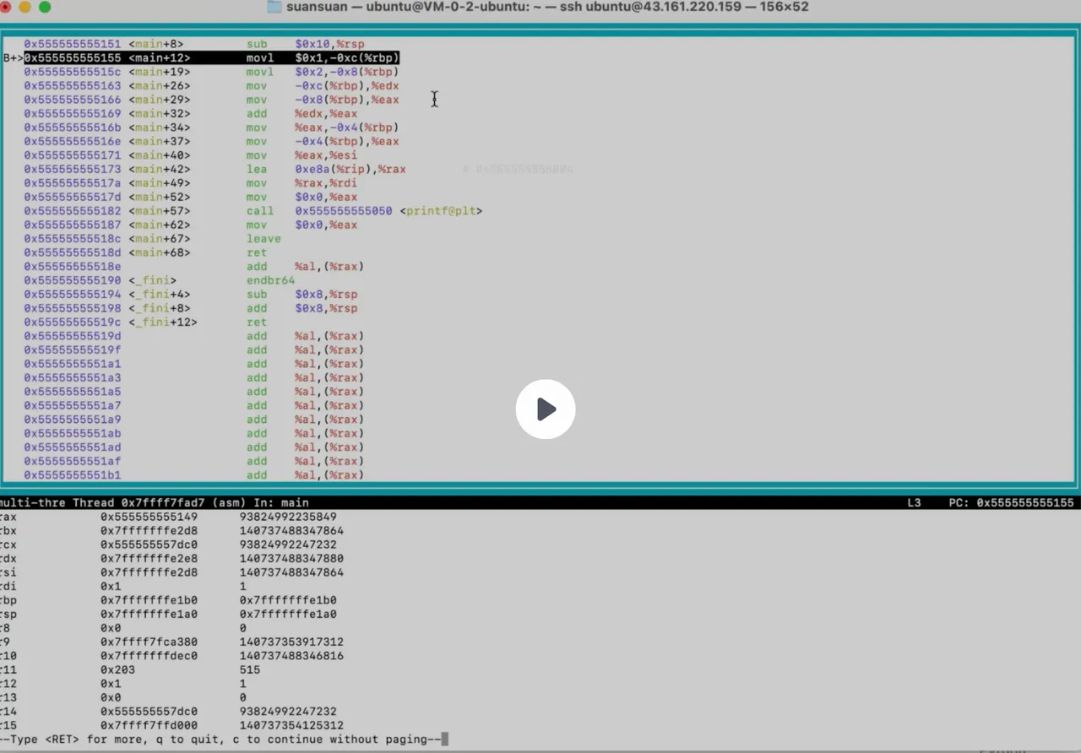1081x753 pixels.
Task: Zoom the terminal window with the green button
Action: coord(45,7)
